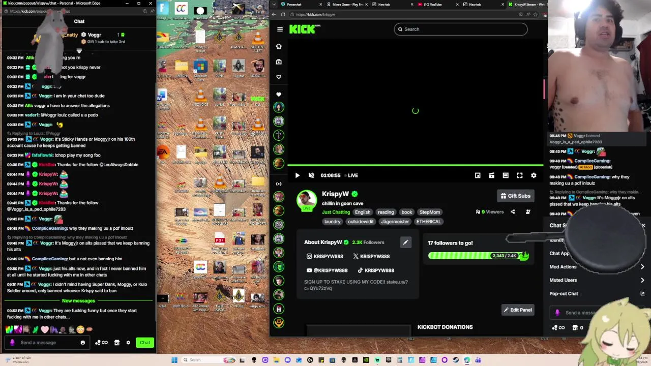Click the Gift Subs button
Viewport: 651px width, 366px height.
tap(515, 196)
